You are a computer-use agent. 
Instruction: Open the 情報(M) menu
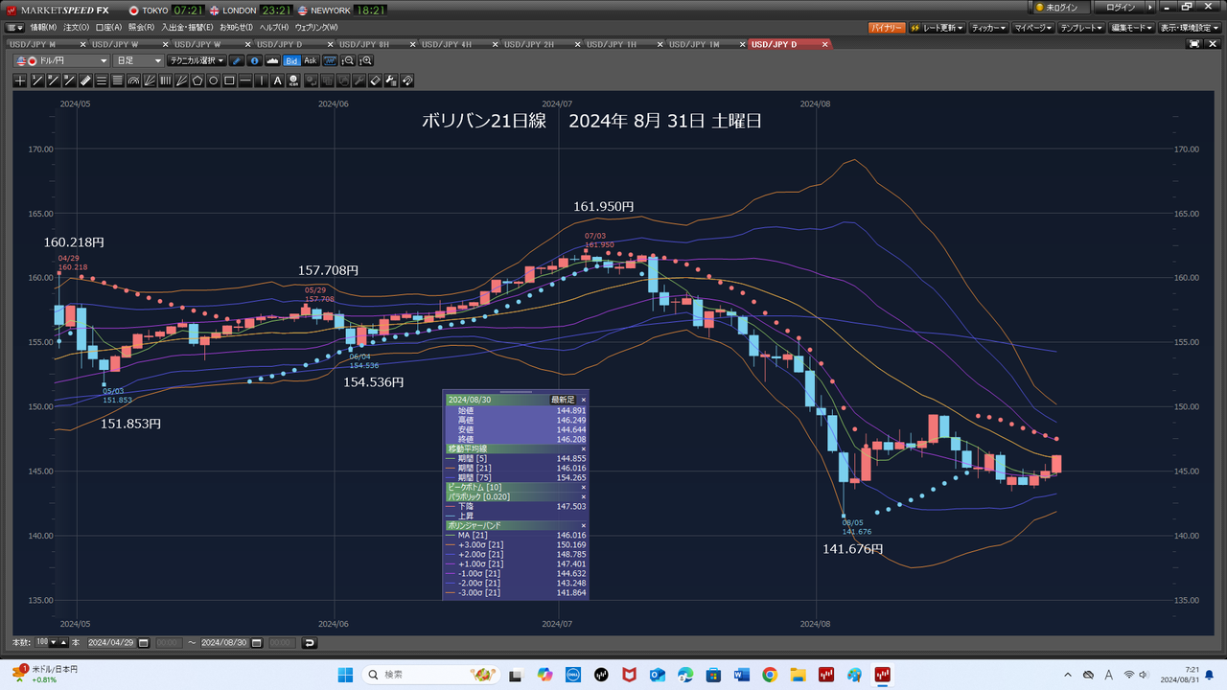click(43, 28)
